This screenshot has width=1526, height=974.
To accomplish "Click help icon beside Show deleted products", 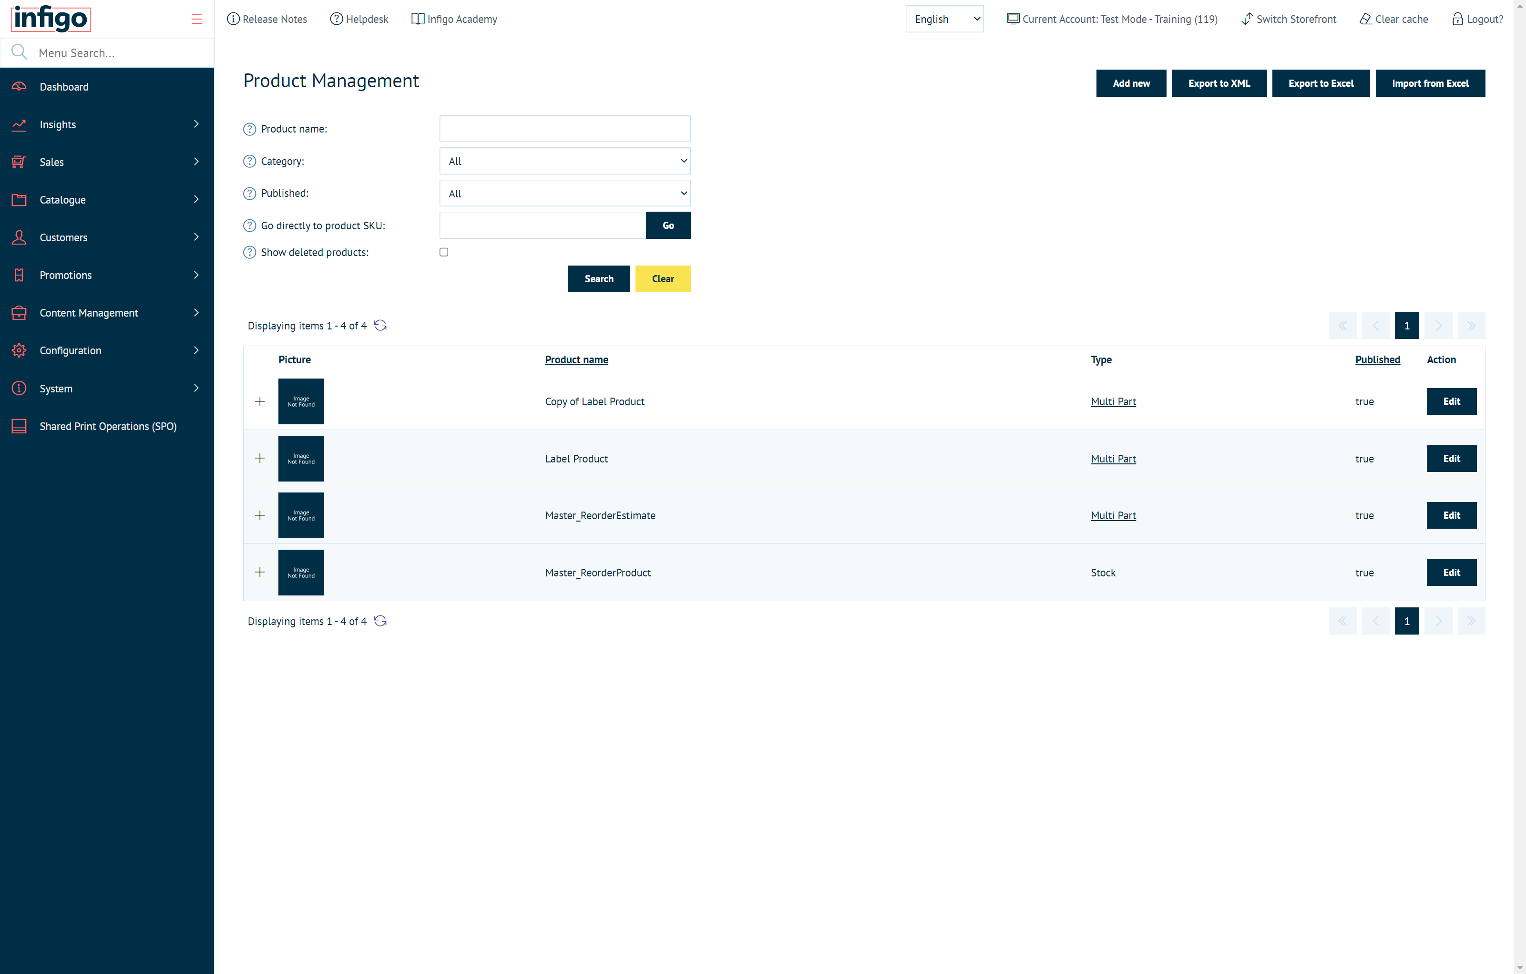I will [x=250, y=252].
